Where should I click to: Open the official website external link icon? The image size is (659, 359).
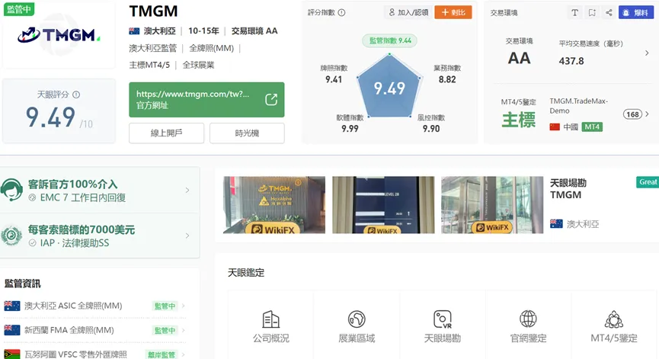pyautogui.click(x=271, y=99)
